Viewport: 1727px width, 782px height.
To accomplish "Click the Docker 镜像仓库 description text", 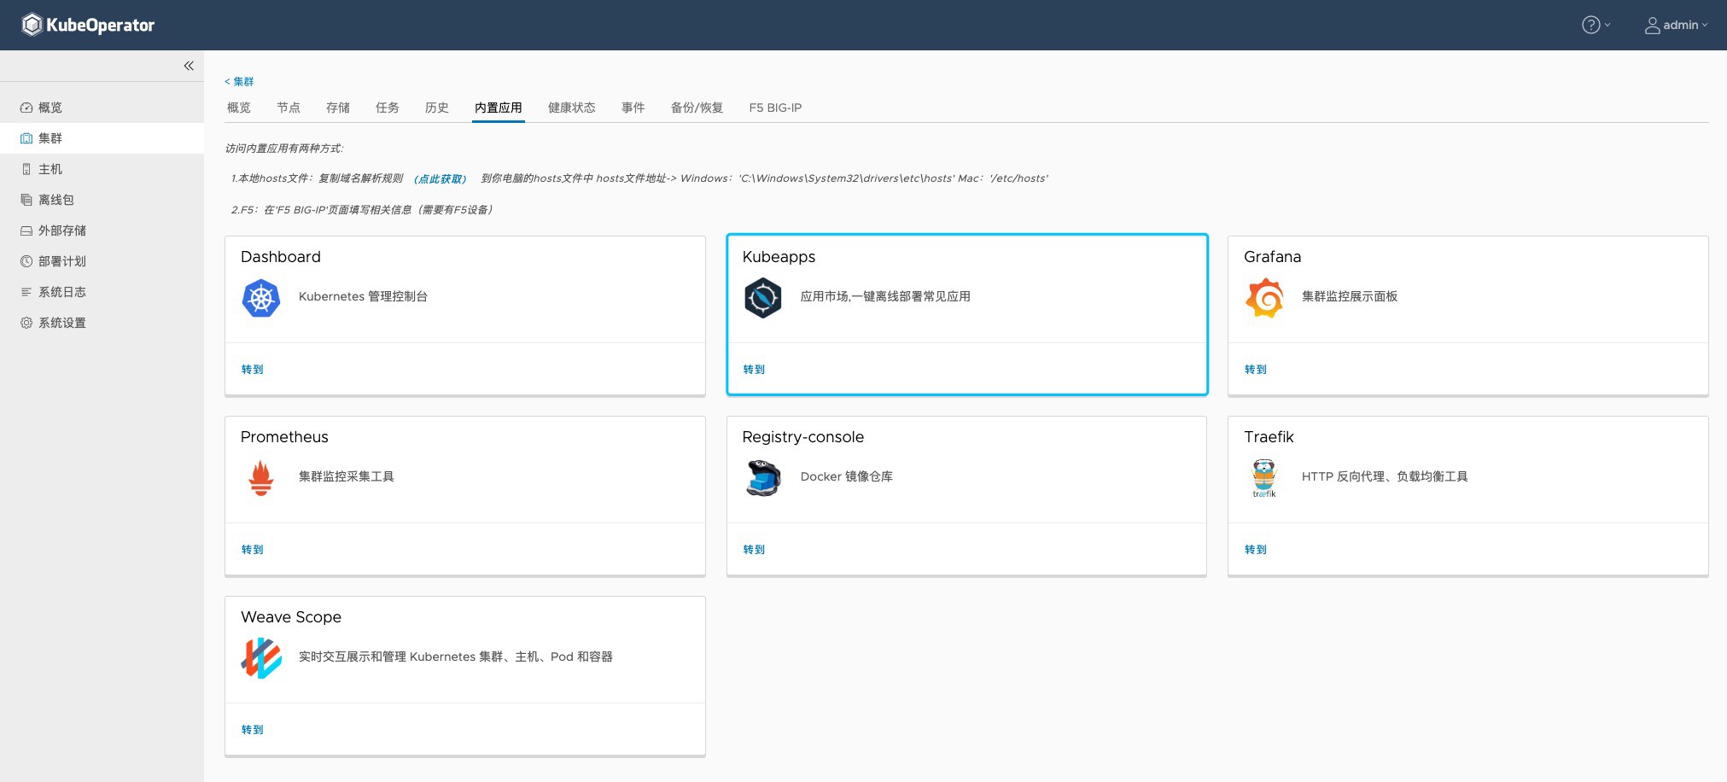I will 847,476.
